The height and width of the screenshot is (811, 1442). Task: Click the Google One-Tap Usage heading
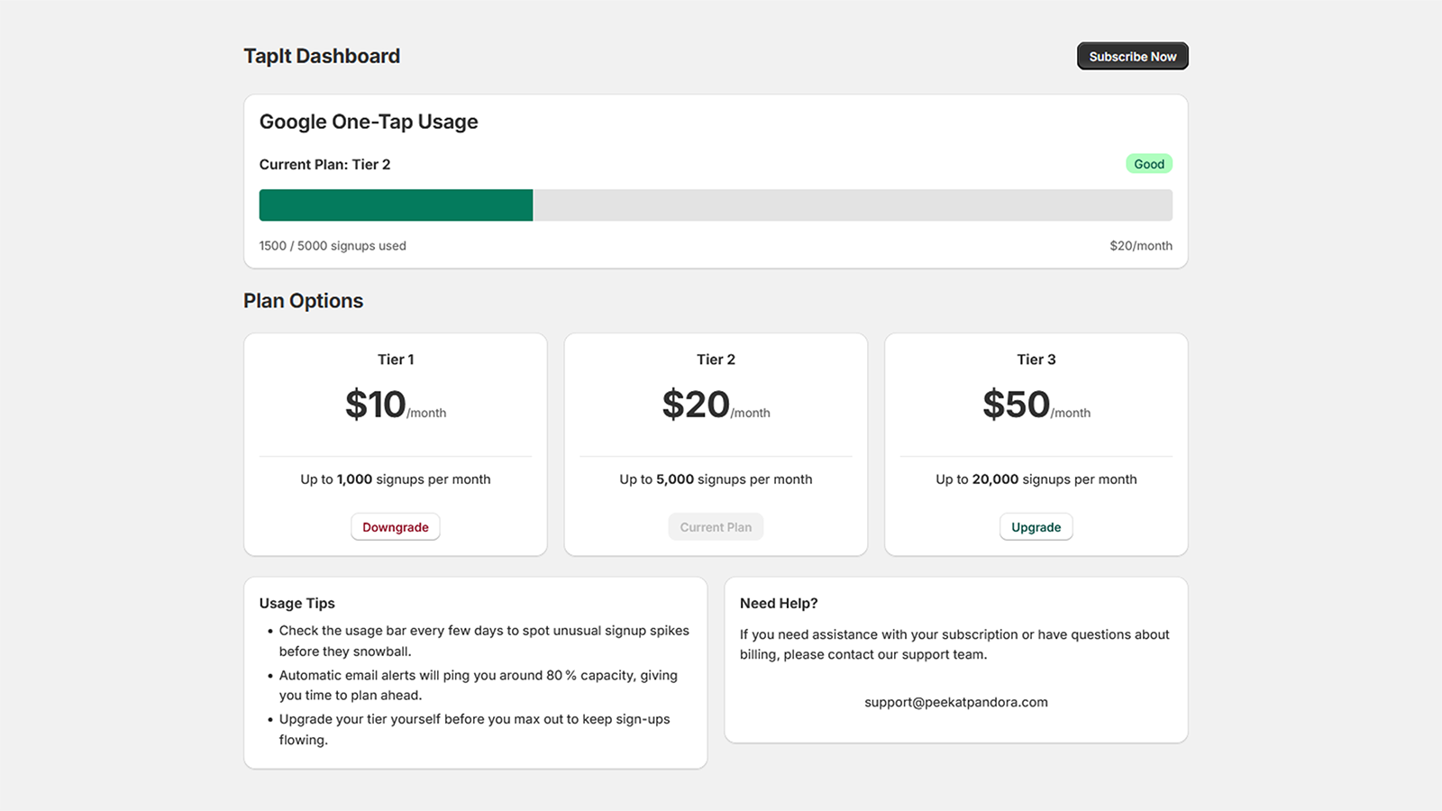click(368, 121)
